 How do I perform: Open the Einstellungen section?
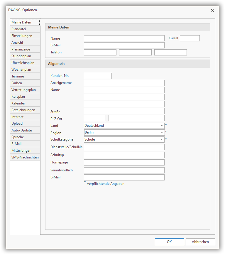point(25,36)
